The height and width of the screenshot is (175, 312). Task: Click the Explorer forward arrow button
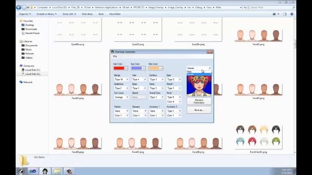click(24, 8)
